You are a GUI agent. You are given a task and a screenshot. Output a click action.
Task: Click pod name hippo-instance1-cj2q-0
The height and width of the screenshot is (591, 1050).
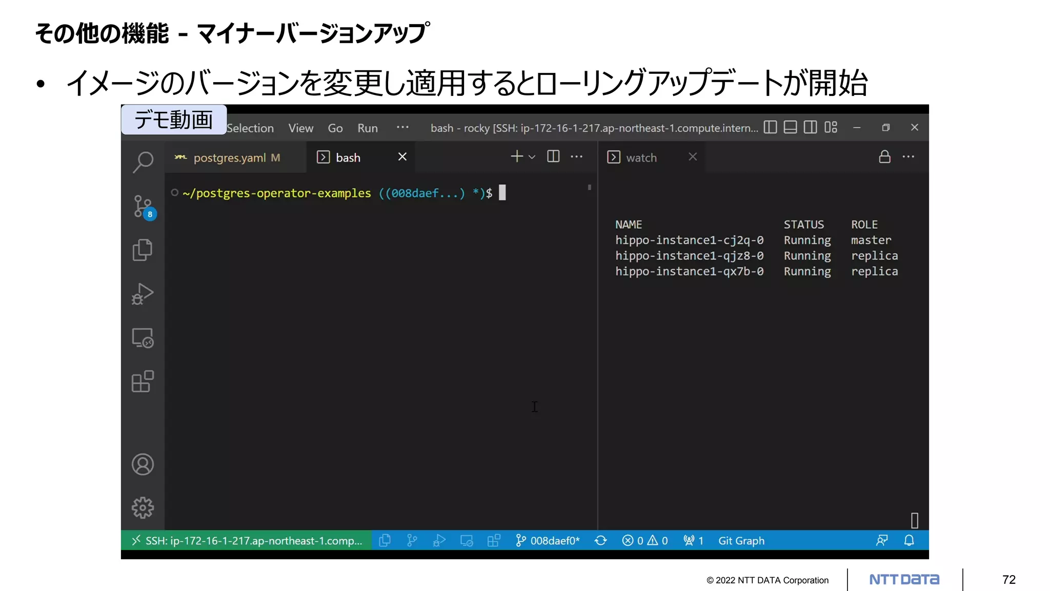tap(690, 240)
